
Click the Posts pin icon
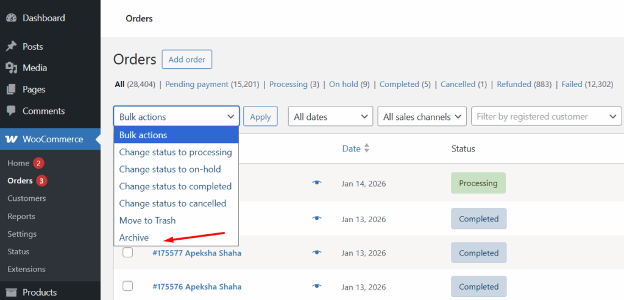[x=11, y=47]
